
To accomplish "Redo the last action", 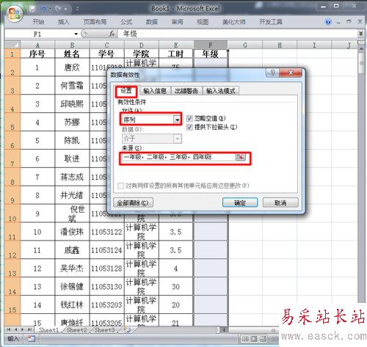I will coord(58,10).
